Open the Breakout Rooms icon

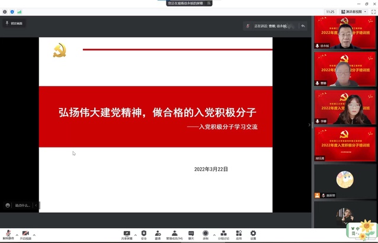coord(223,234)
